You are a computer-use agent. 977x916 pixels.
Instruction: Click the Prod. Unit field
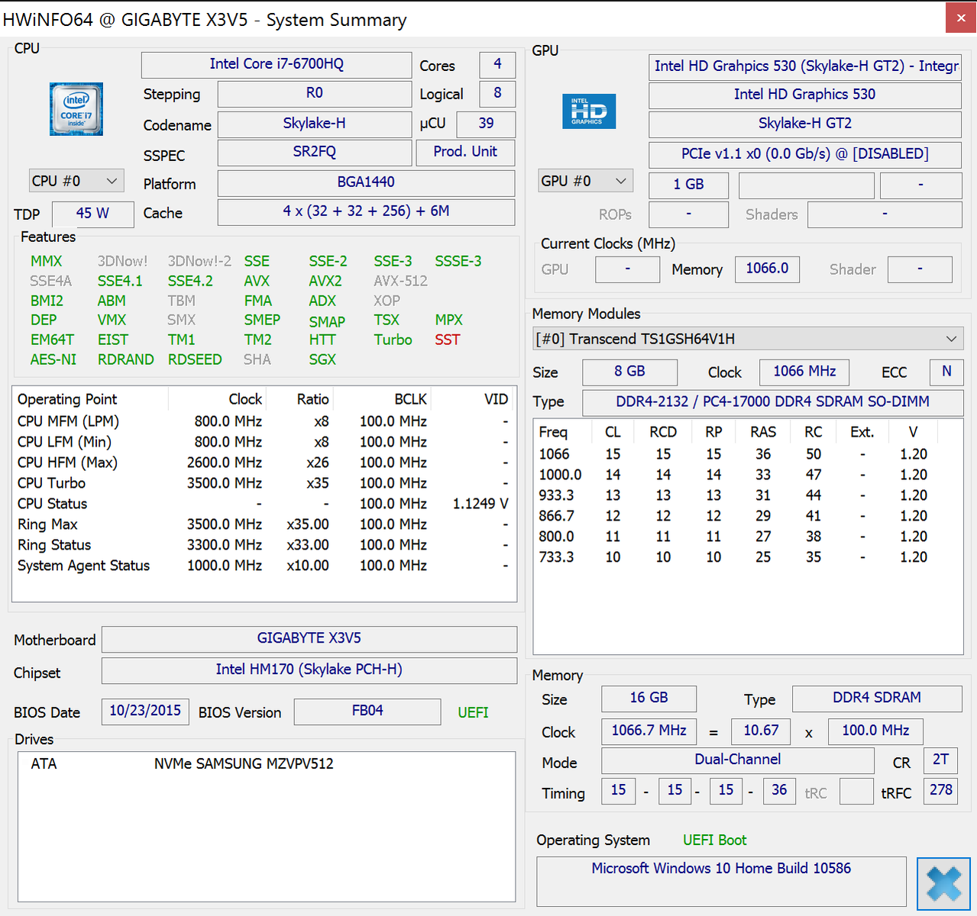pyautogui.click(x=465, y=152)
